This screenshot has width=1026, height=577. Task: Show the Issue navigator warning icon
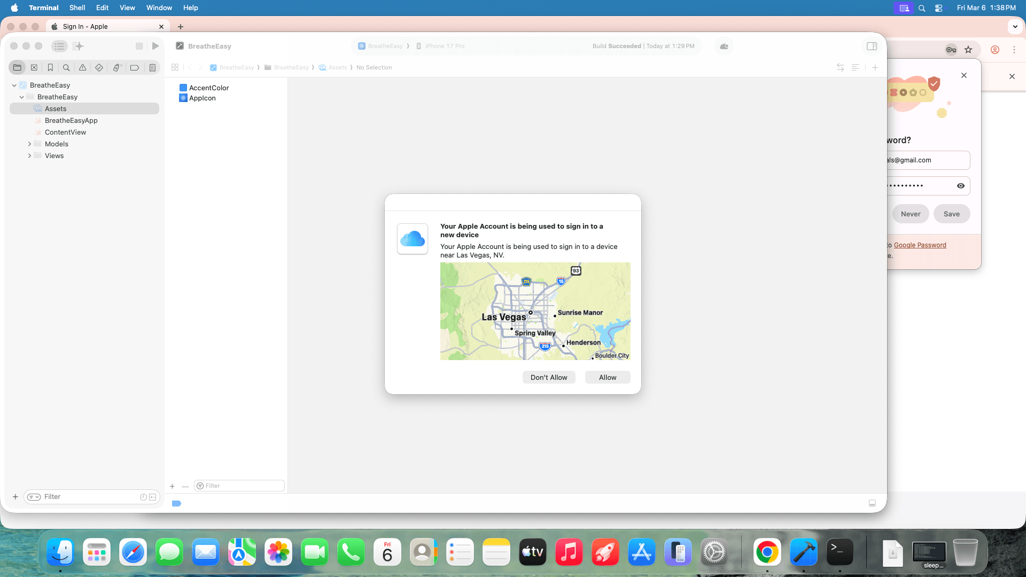pyautogui.click(x=82, y=67)
